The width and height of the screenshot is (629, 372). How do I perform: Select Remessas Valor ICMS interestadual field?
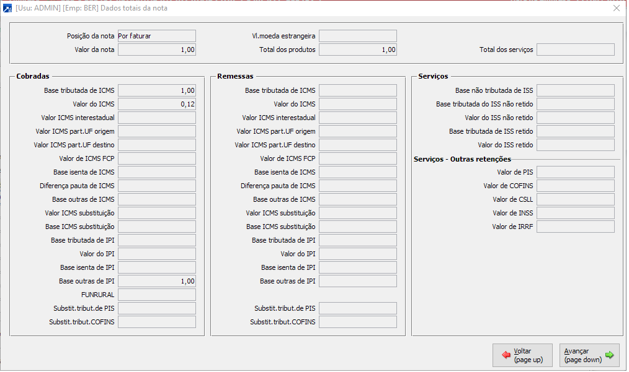(357, 118)
